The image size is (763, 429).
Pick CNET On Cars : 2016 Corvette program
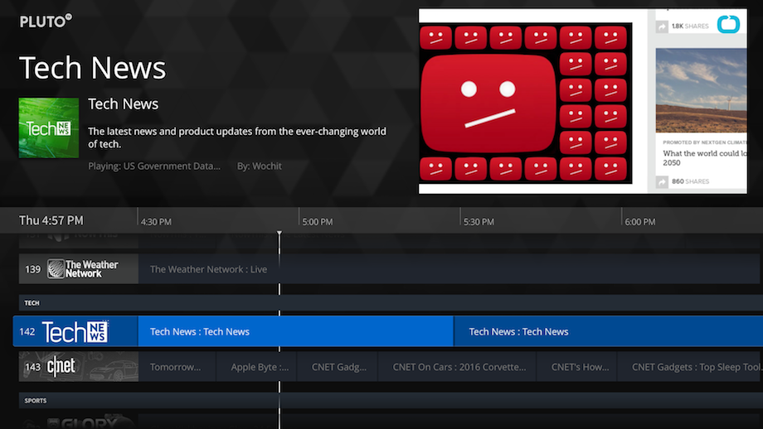point(458,367)
